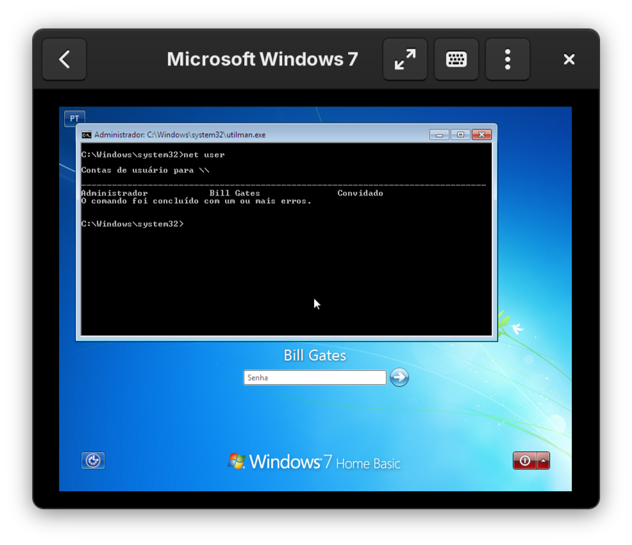The image size is (632, 545).
Task: Maximize the utilman.exe command window
Action: 460,135
